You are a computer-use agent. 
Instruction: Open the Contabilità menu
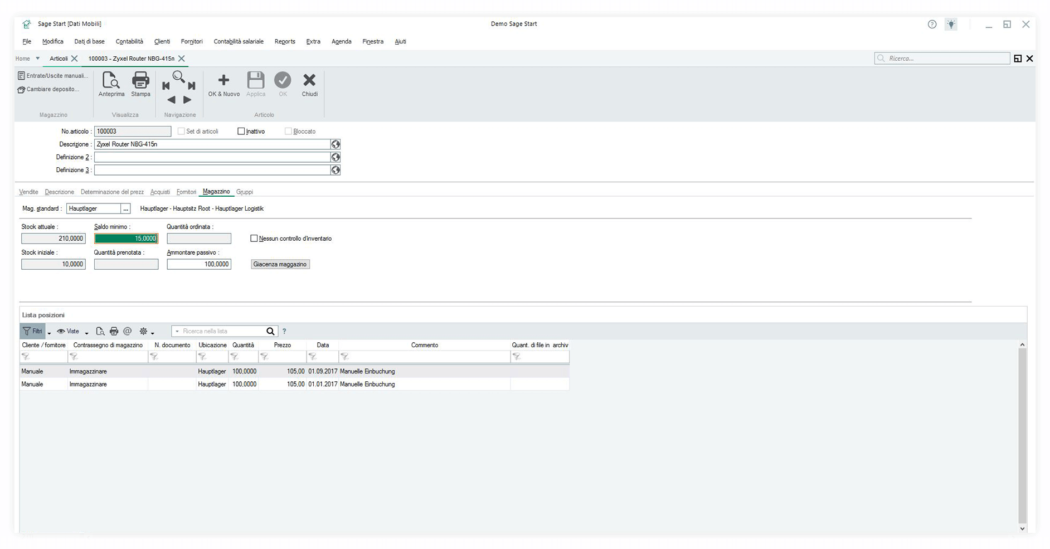[x=129, y=42]
